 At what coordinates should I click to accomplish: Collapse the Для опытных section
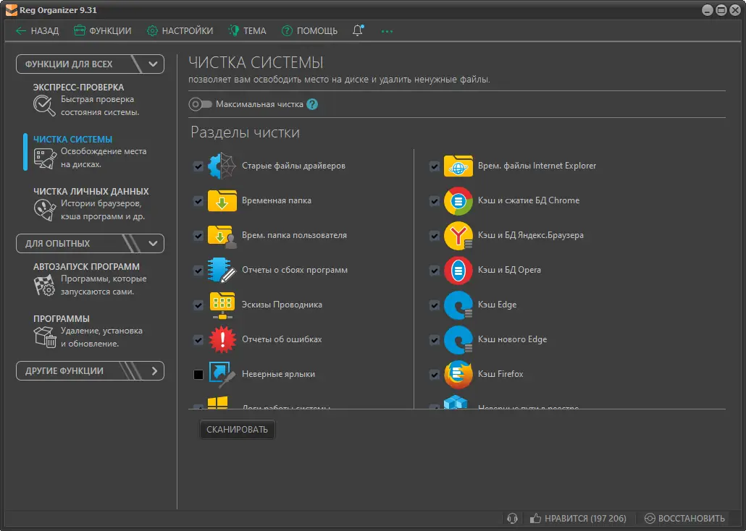coord(90,243)
